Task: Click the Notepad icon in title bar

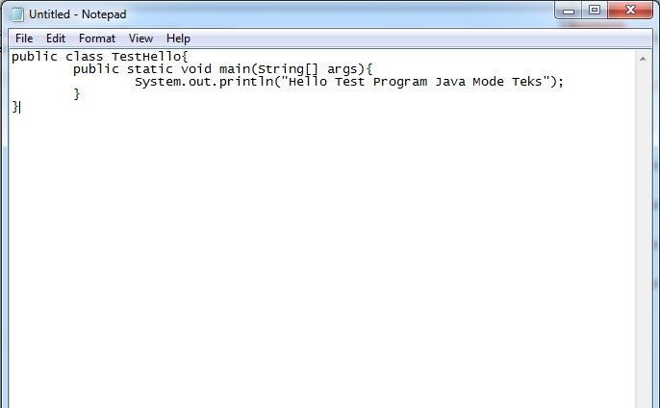Action: pyautogui.click(x=16, y=14)
